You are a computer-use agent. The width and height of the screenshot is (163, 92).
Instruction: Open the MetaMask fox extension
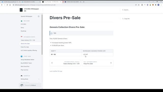click(x=153, y=5)
